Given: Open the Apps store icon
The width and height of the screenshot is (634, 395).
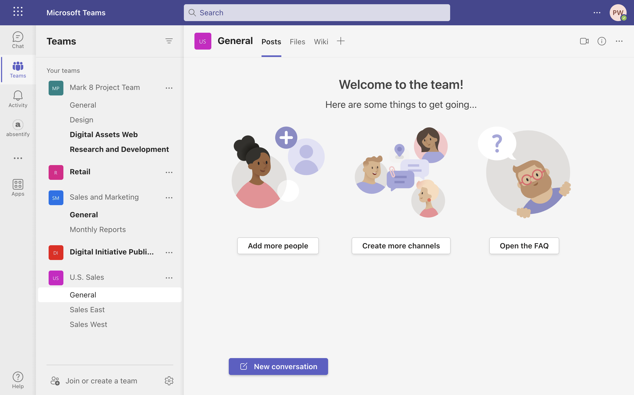Looking at the screenshot, I should 18,188.
